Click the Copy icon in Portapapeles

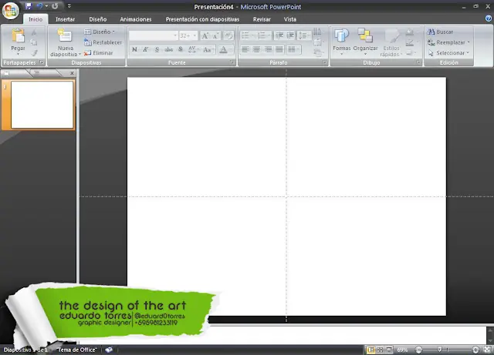point(34,42)
